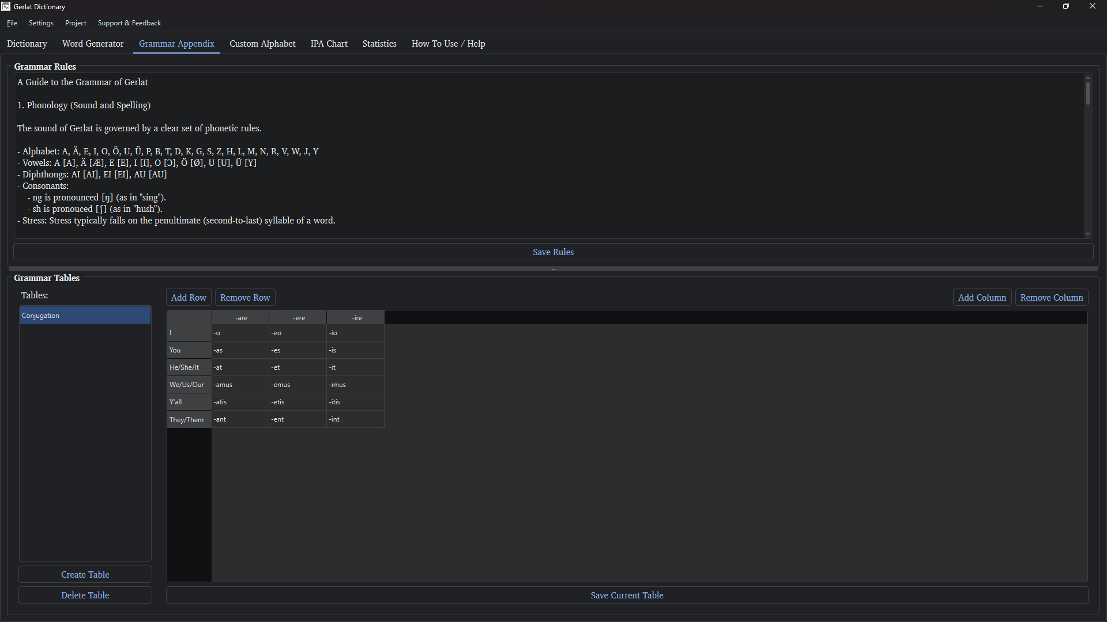
Task: Select the Conjugation table in list
Action: point(85,316)
